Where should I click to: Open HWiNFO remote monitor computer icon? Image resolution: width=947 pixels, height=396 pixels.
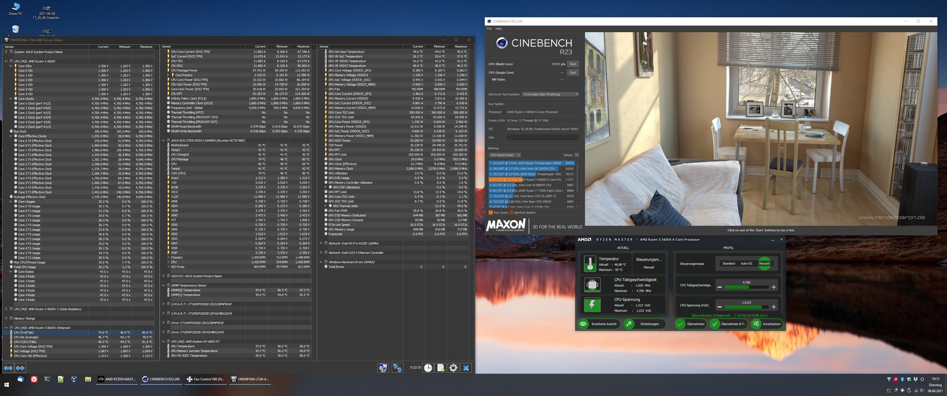tap(383, 368)
